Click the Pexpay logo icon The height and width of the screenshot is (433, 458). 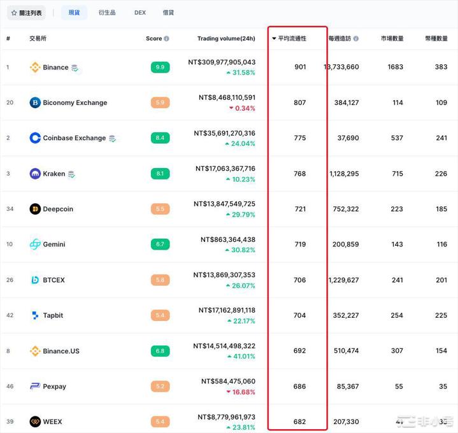pyautogui.click(x=35, y=387)
